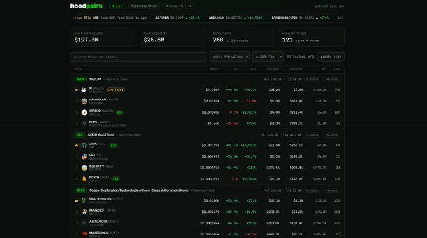Click the Live status pill
Viewport: 427px width, 238px height.
[117, 6]
